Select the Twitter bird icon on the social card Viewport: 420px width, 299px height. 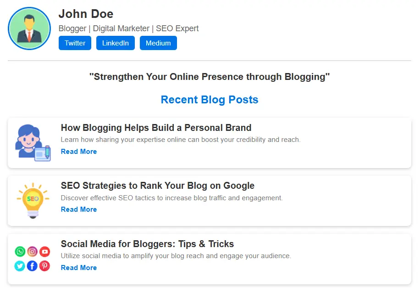[x=20, y=266]
